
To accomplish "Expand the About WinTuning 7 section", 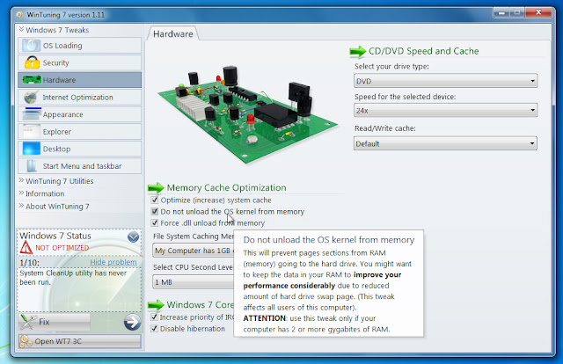I will click(x=55, y=207).
